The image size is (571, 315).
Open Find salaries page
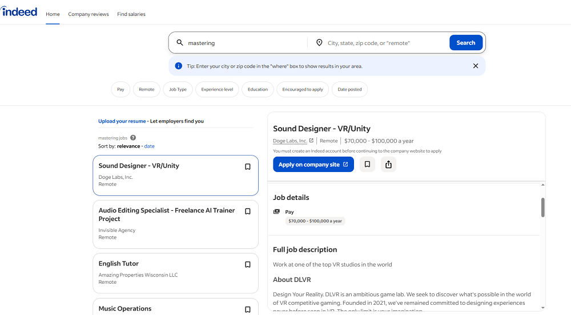(x=131, y=14)
